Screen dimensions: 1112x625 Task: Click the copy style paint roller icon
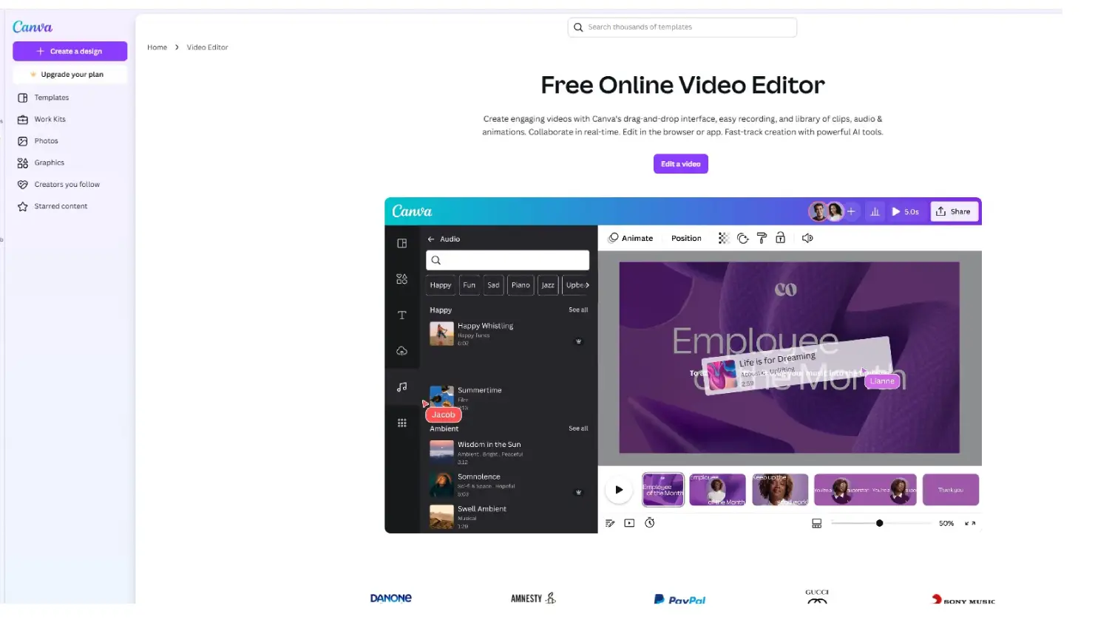762,238
